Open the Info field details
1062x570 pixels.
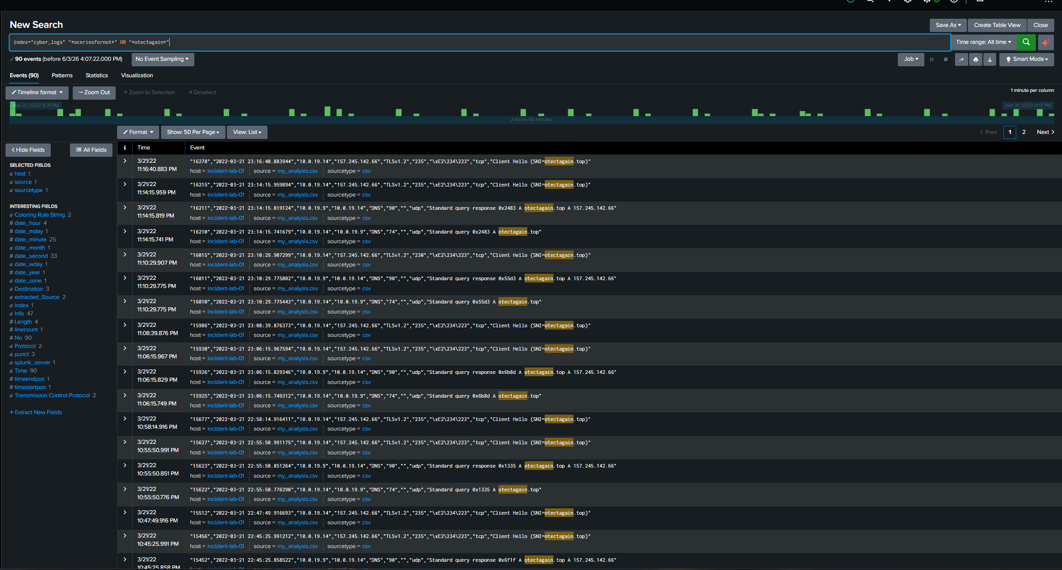click(19, 314)
